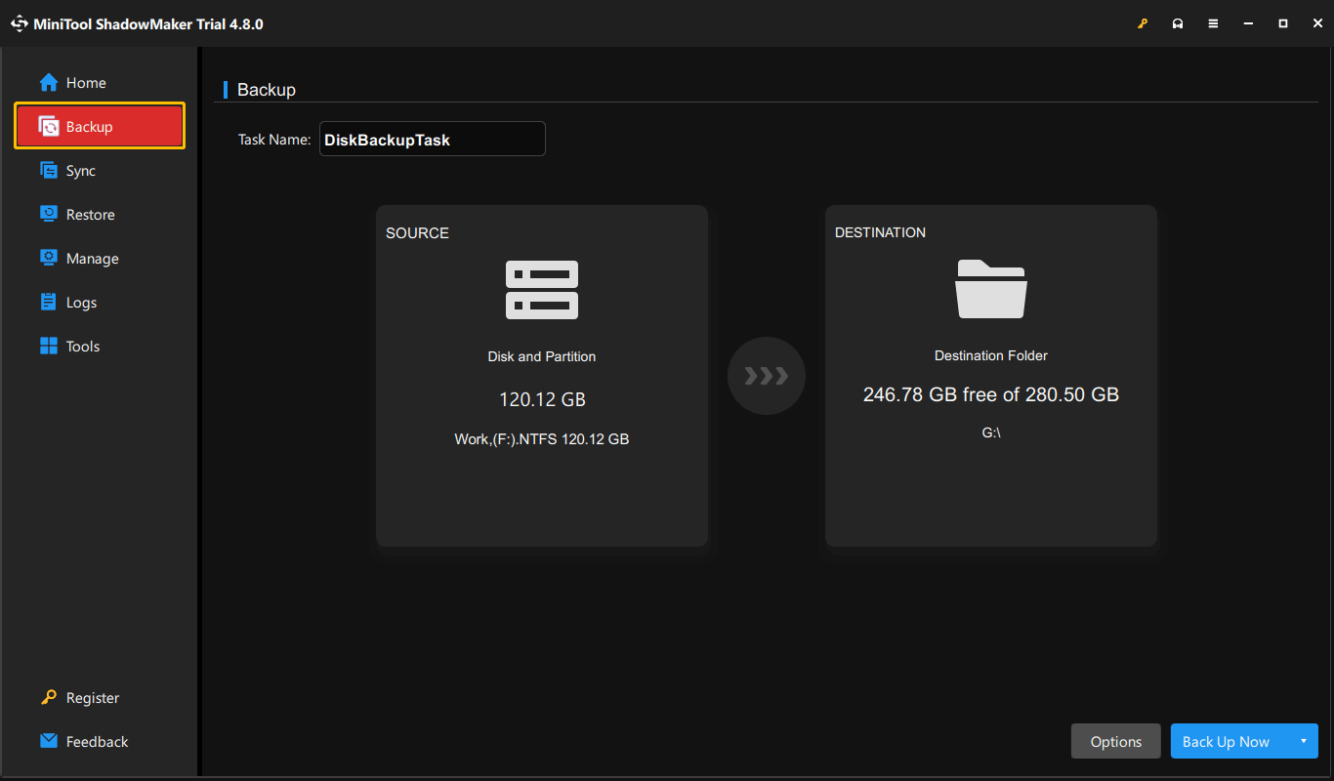Select the SOURCE Disk and Partition card
Screen dimensions: 1334x781
pyautogui.click(x=541, y=376)
